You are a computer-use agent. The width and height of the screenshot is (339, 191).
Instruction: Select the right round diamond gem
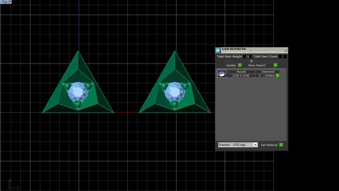tap(175, 92)
